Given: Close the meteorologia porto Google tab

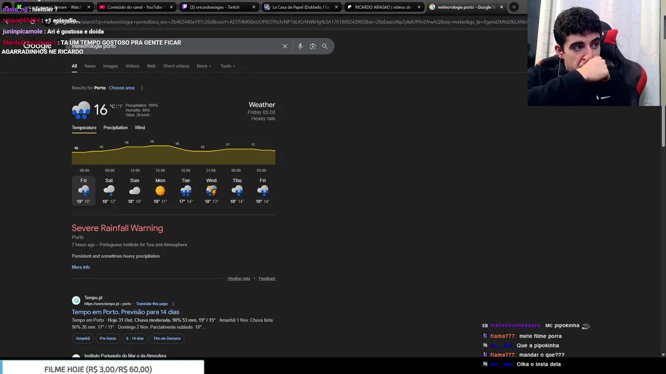Looking at the screenshot, I should click(x=502, y=7).
